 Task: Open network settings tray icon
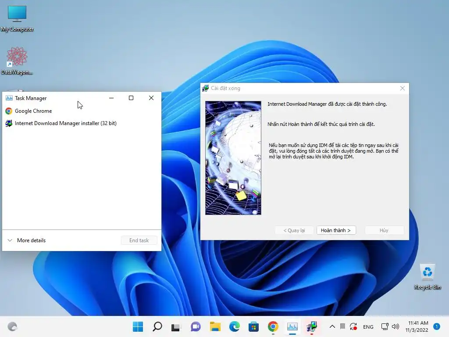pos(385,326)
